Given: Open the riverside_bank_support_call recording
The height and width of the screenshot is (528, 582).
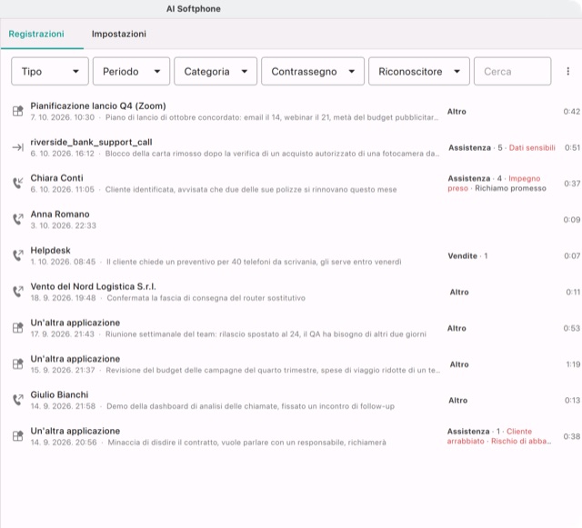Looking at the screenshot, I should 91,142.
